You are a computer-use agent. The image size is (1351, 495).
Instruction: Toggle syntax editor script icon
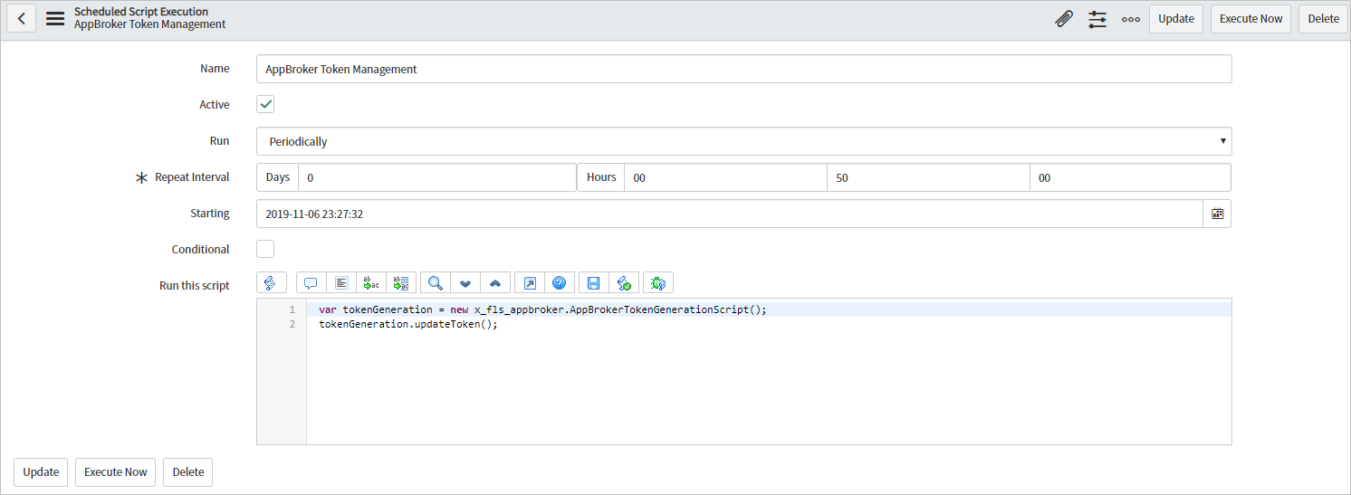pyautogui.click(x=272, y=282)
